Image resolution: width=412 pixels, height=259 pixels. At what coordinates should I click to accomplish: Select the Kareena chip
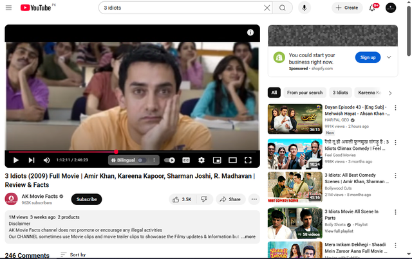(369, 93)
